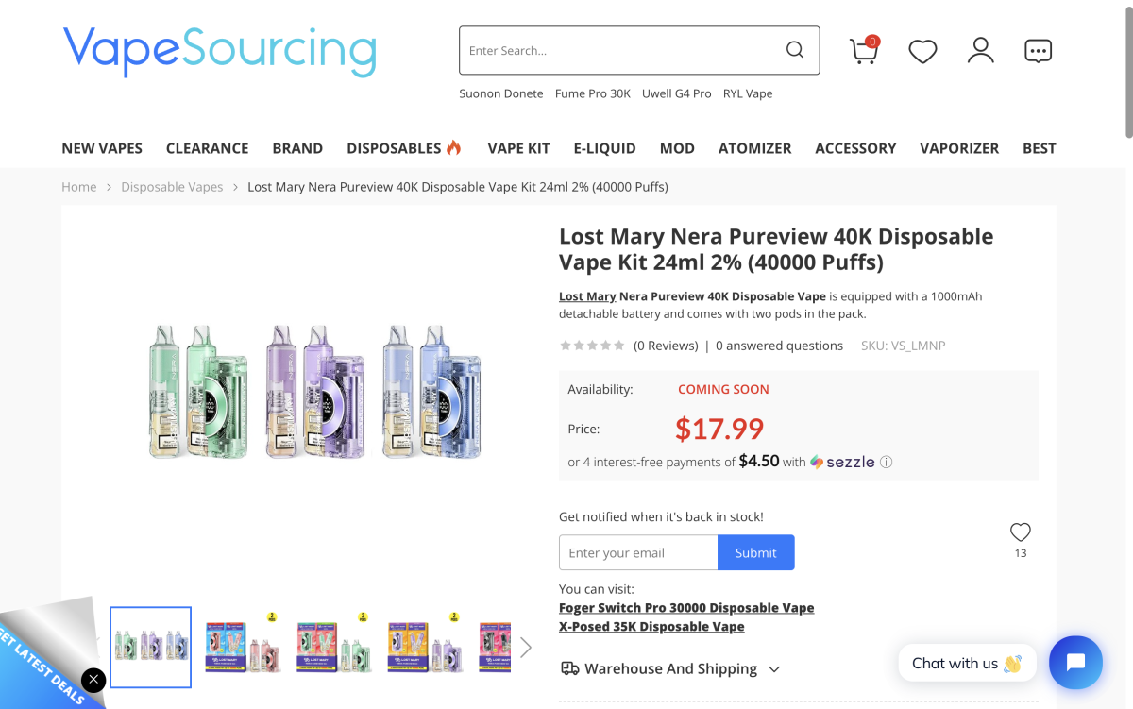The width and height of the screenshot is (1133, 709).
Task: Click the search magnifier icon
Action: (795, 50)
